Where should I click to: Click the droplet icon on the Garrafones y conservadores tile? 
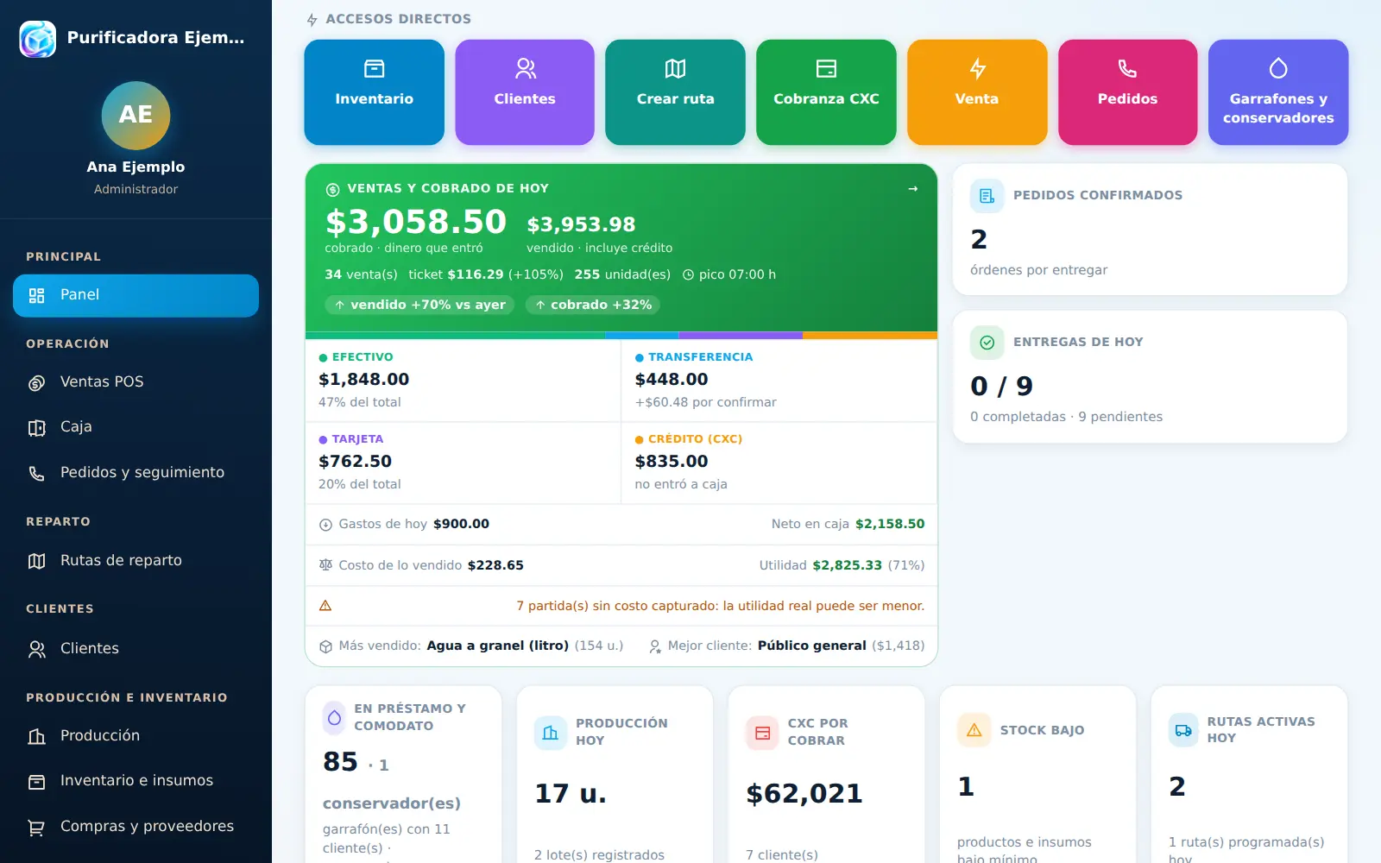click(x=1278, y=68)
